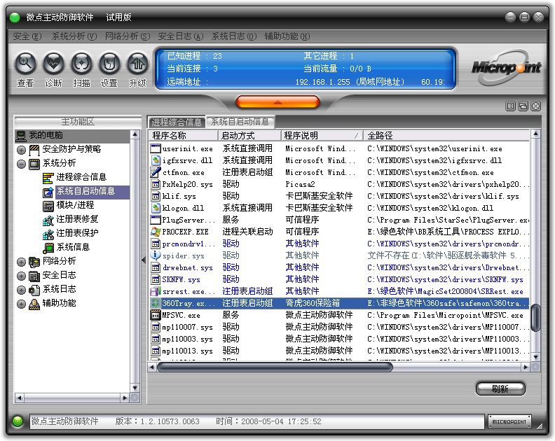Image resolution: width=555 pixels, height=441 pixels.
Task: Click the tree panel's scroll down arrow
Action: (x=135, y=388)
